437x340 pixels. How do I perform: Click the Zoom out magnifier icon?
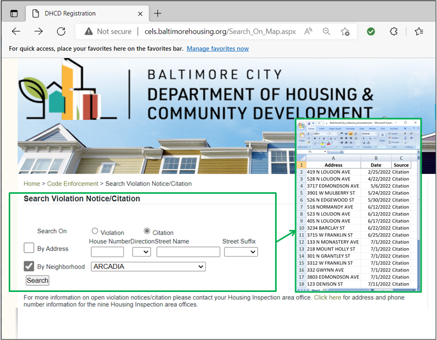click(326, 32)
